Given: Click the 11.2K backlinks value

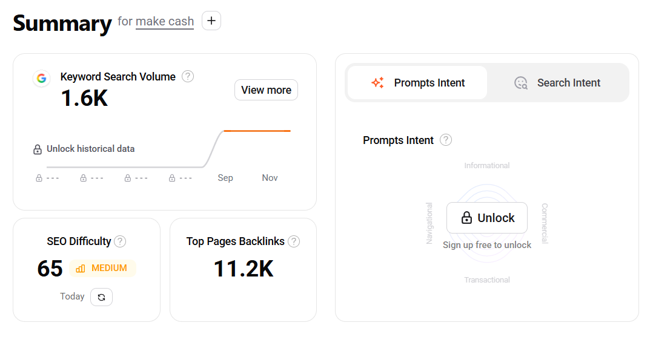Looking at the screenshot, I should point(244,269).
